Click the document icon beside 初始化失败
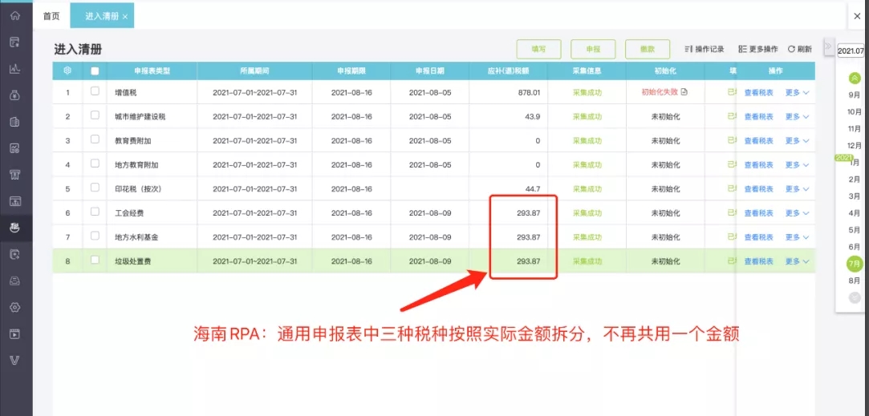Viewport: 869px width, 416px height. click(x=684, y=92)
